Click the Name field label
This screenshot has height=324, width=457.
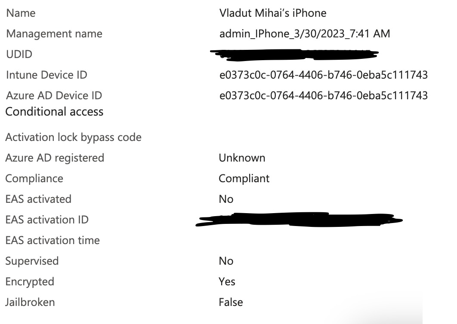(21, 13)
